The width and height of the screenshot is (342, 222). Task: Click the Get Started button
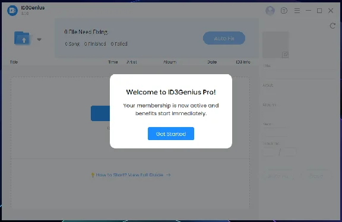click(x=171, y=134)
